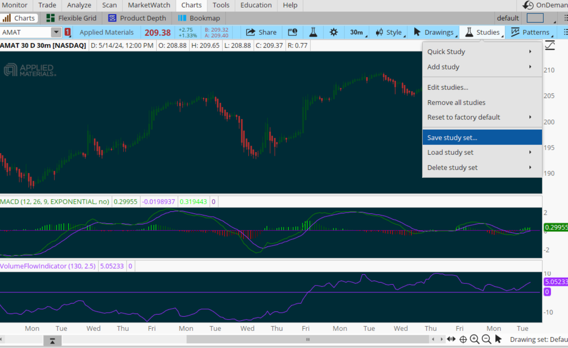
Task: Click the bid/ask quote B: 209.32
Action: [217, 30]
